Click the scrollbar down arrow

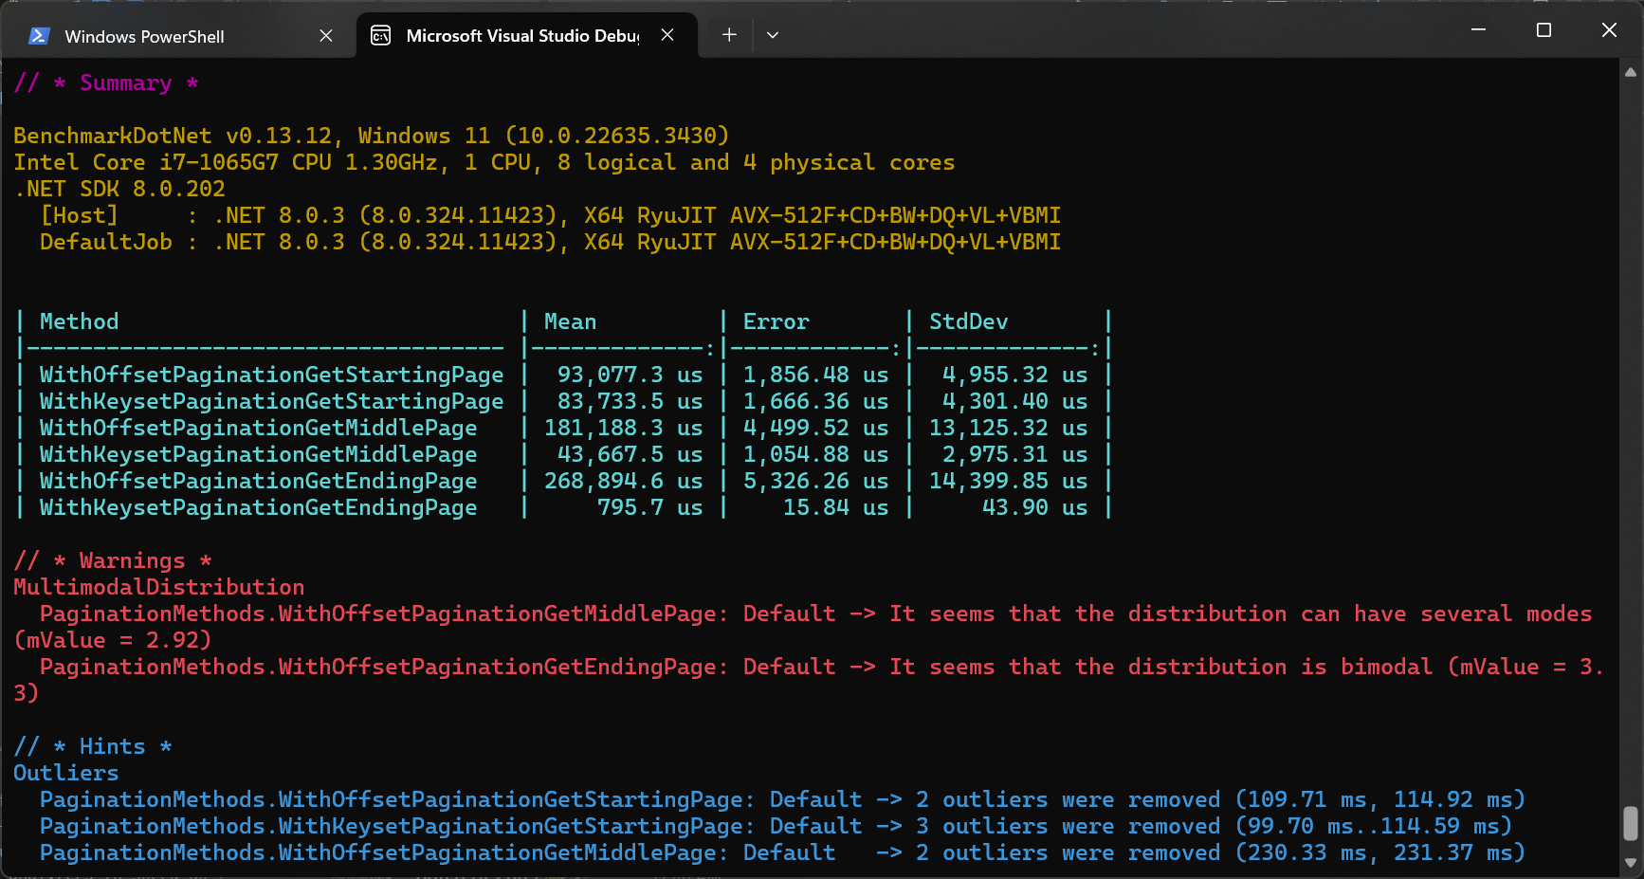tap(1631, 863)
